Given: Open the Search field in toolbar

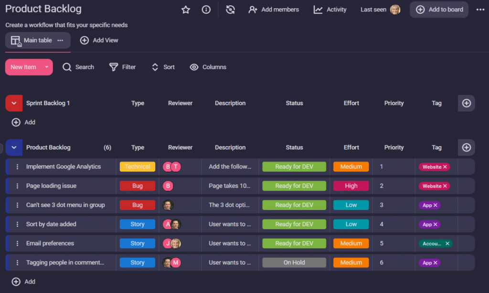Looking at the screenshot, I should (x=78, y=67).
